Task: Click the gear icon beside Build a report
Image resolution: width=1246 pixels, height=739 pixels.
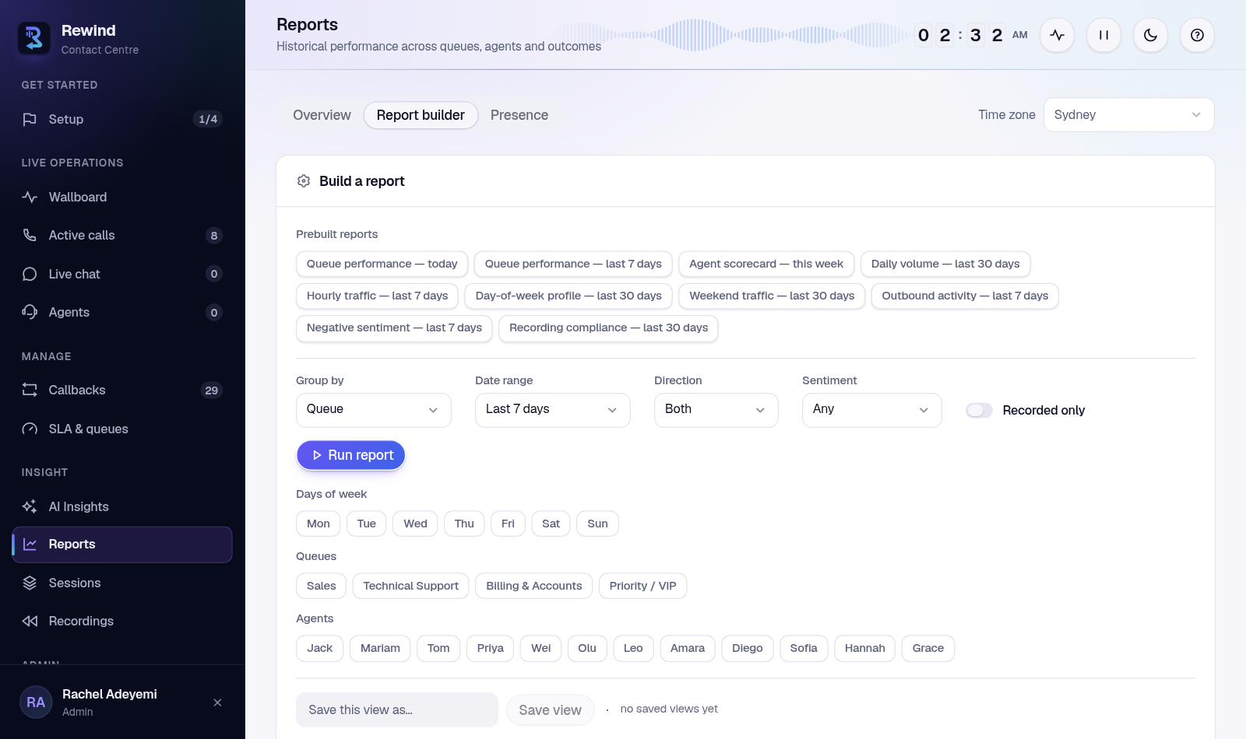Action: tap(304, 181)
